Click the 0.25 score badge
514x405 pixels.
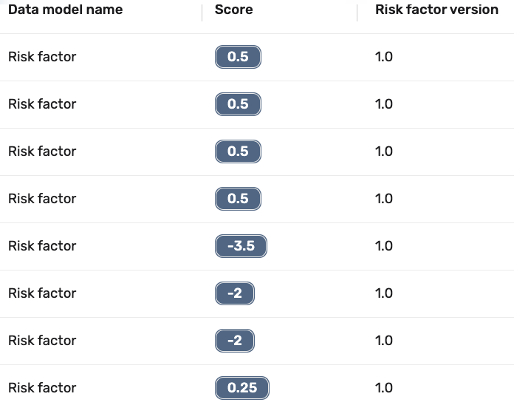point(242,388)
